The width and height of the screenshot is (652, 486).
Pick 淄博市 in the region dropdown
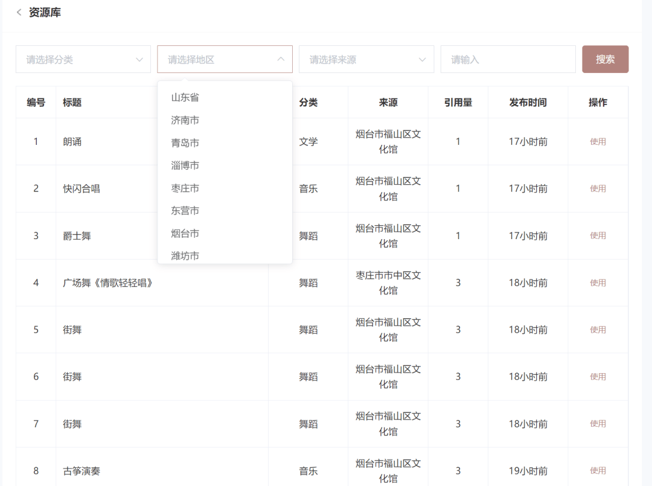(185, 165)
